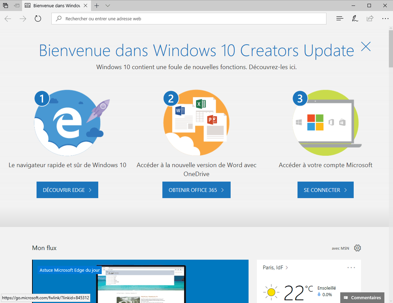Set these tabs aside
393x303 pixels.
17,6
